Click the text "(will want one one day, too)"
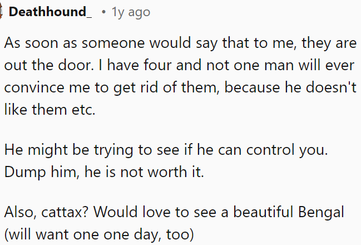Image resolution: width=361 pixels, height=245 pixels. pos(99,235)
